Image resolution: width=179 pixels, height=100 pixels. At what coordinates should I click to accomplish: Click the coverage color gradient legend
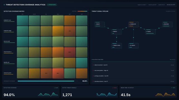coord(82,11)
